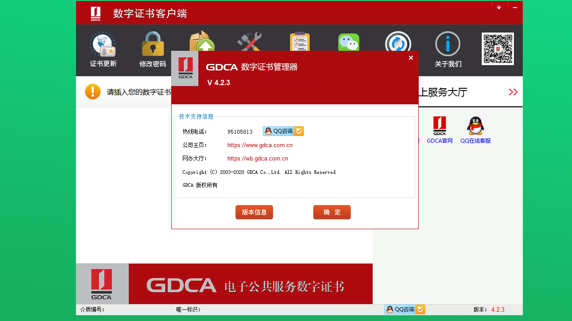Click the WeChat icon in the toolbar

pos(349,42)
